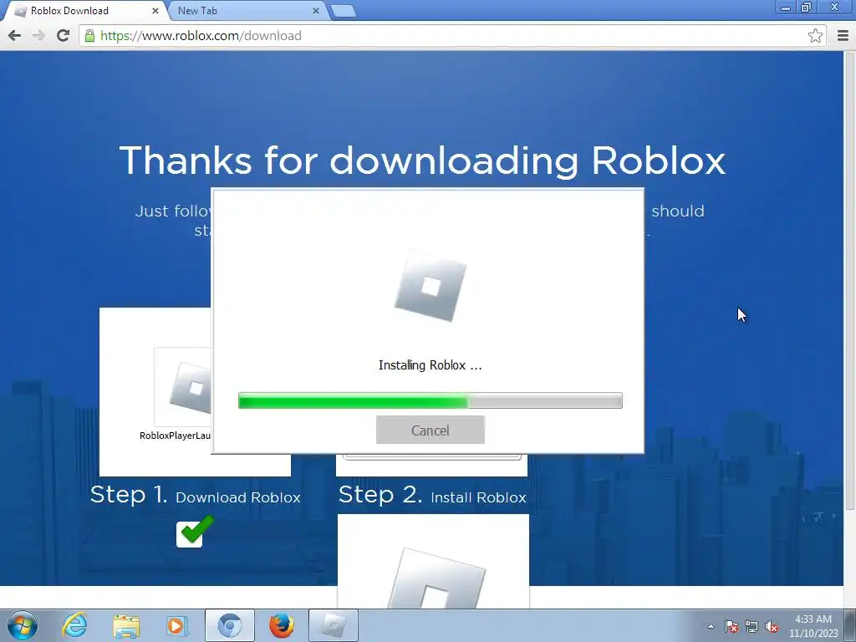
Task: Close the Roblox Download tab
Action: [155, 11]
